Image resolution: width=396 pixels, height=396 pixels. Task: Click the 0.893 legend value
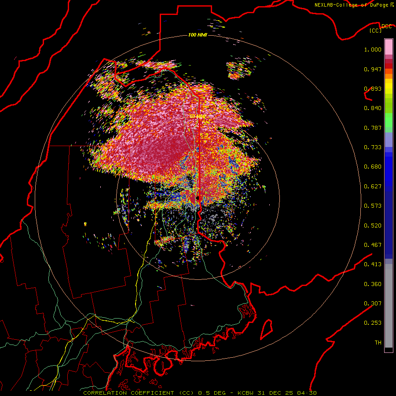click(373, 88)
